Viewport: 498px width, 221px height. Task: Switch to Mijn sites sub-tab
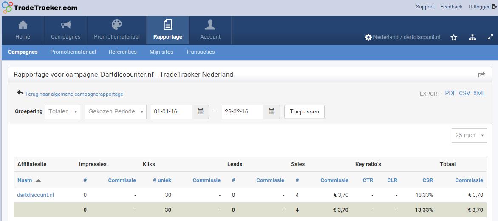(161, 52)
